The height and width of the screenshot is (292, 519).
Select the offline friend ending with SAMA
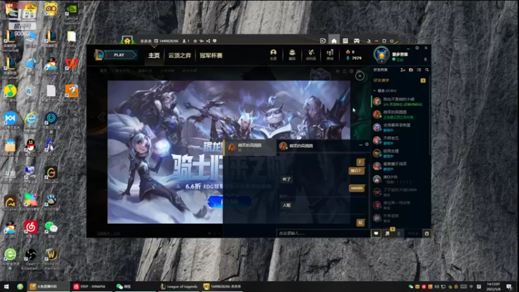click(400, 192)
